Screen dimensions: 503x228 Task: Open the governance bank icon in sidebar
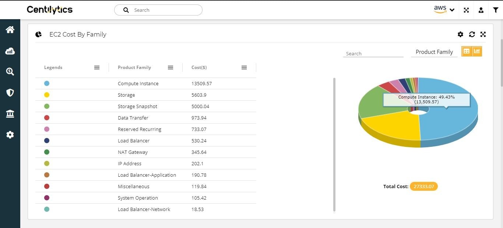coord(10,114)
